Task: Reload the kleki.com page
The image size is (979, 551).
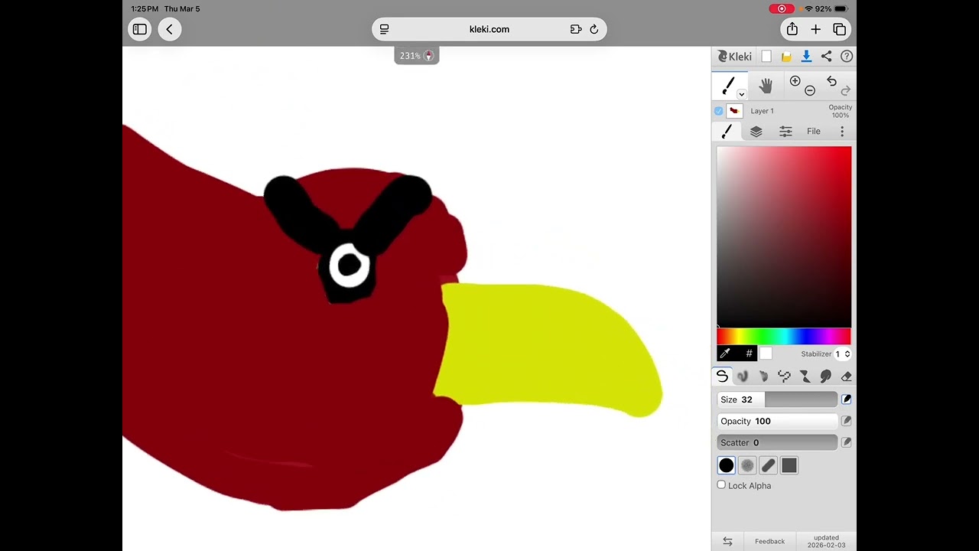Action: tap(594, 29)
